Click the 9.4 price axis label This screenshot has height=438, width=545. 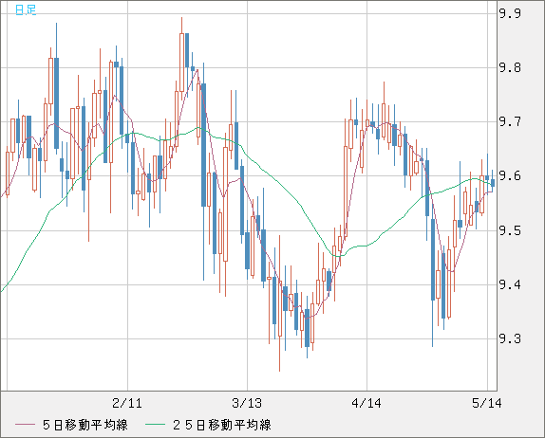tap(510, 284)
